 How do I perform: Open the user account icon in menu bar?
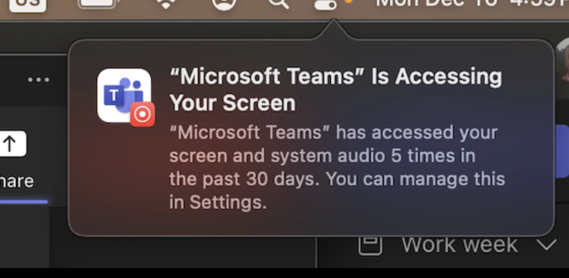[x=224, y=4]
